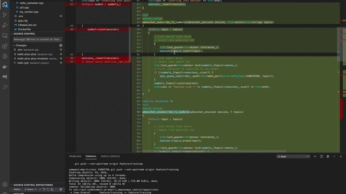Viewport: 346px width, 194px height.
Task: Open the Remote Explorer view
Action: click(5, 36)
